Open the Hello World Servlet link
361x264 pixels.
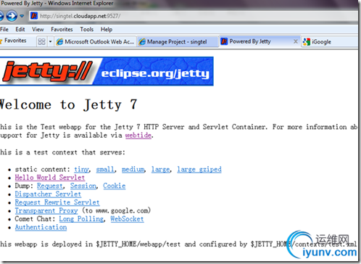click(x=50, y=178)
